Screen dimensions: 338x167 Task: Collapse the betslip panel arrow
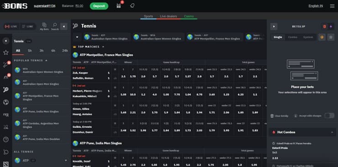point(274,26)
